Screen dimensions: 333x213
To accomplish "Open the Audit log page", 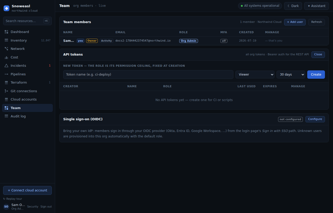I will pyautogui.click(x=27, y=116).
